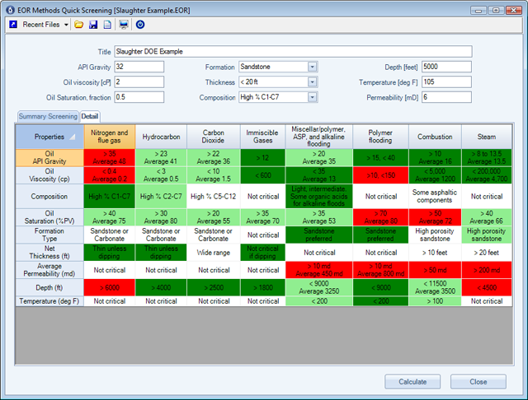Viewport: 528px width, 400px height.
Task: Select the Detail tab
Action: pos(90,116)
